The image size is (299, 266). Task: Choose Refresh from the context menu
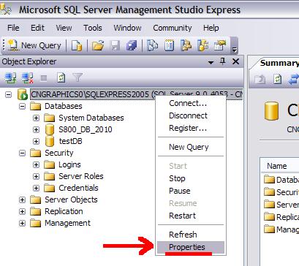pyautogui.click(x=191, y=235)
